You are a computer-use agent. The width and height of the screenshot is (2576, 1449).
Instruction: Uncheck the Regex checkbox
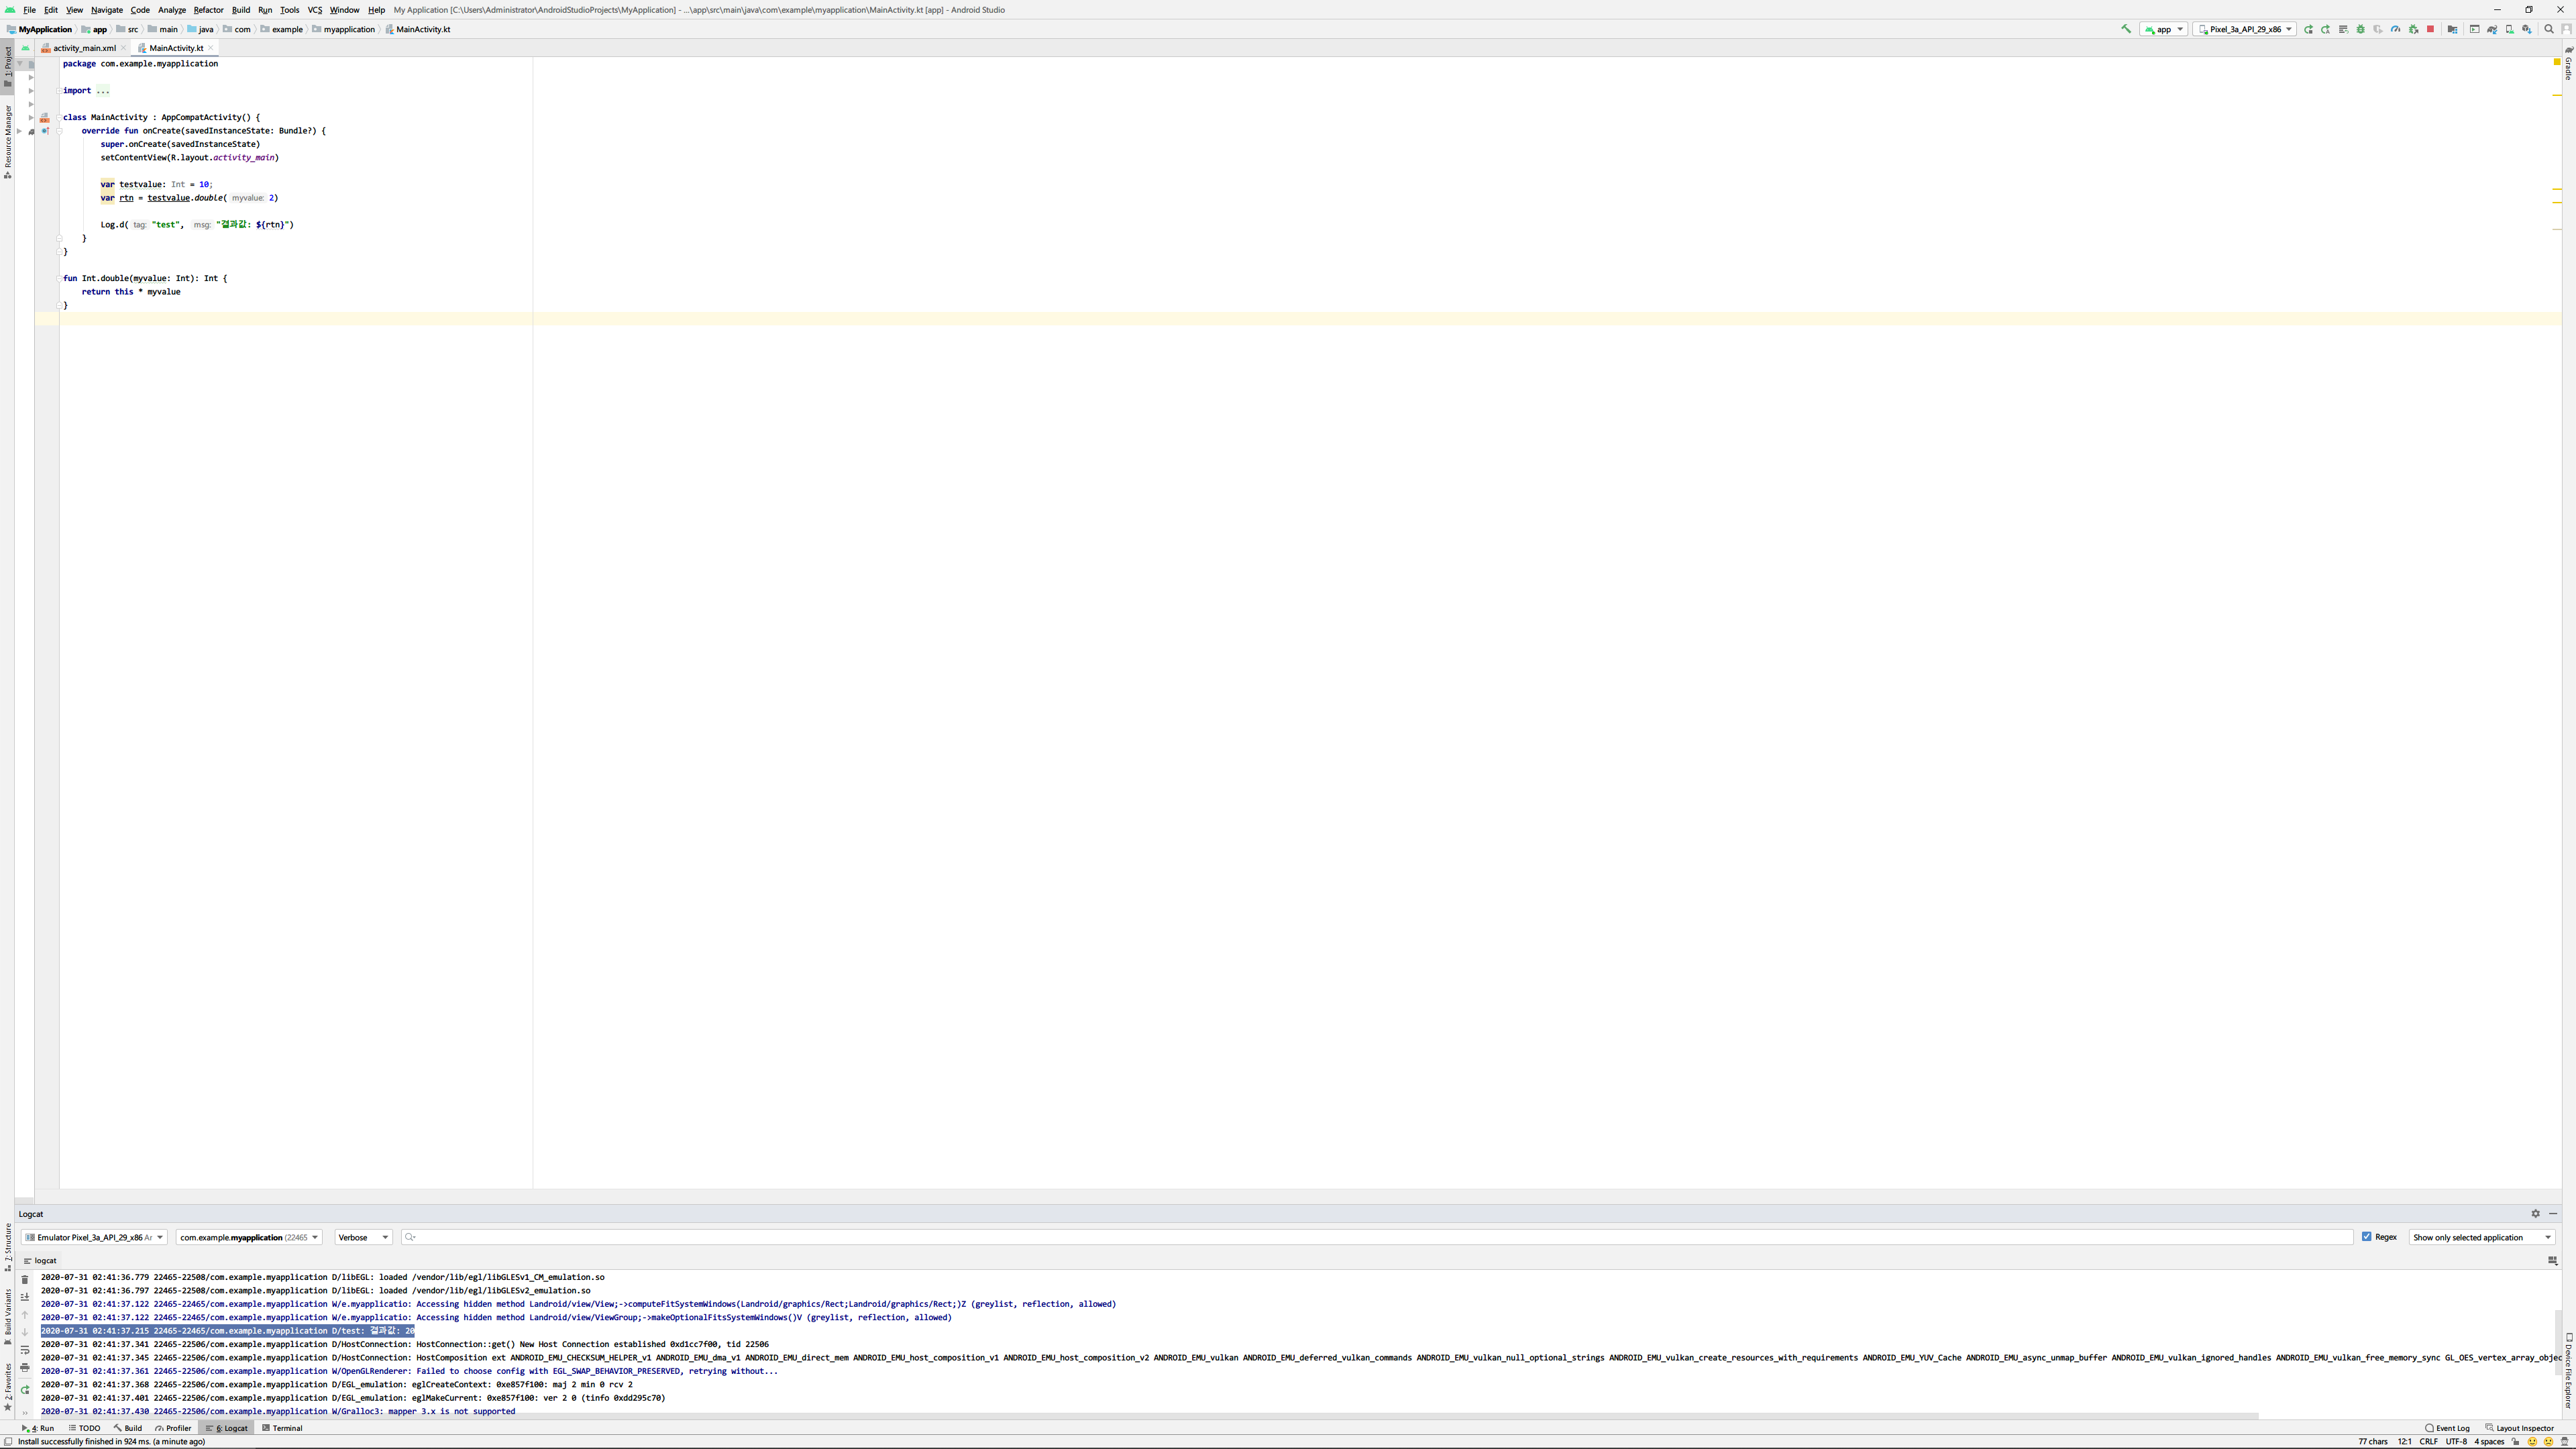[2367, 1237]
